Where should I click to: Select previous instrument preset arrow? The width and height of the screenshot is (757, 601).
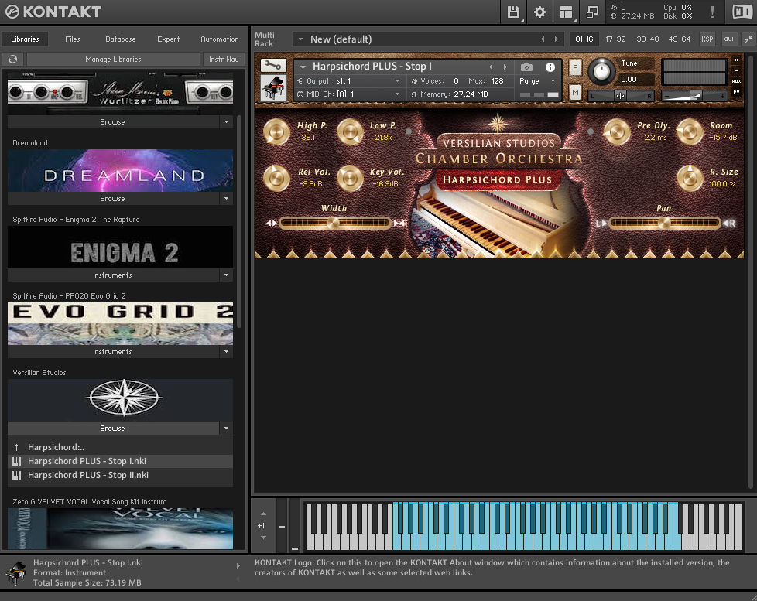(491, 67)
